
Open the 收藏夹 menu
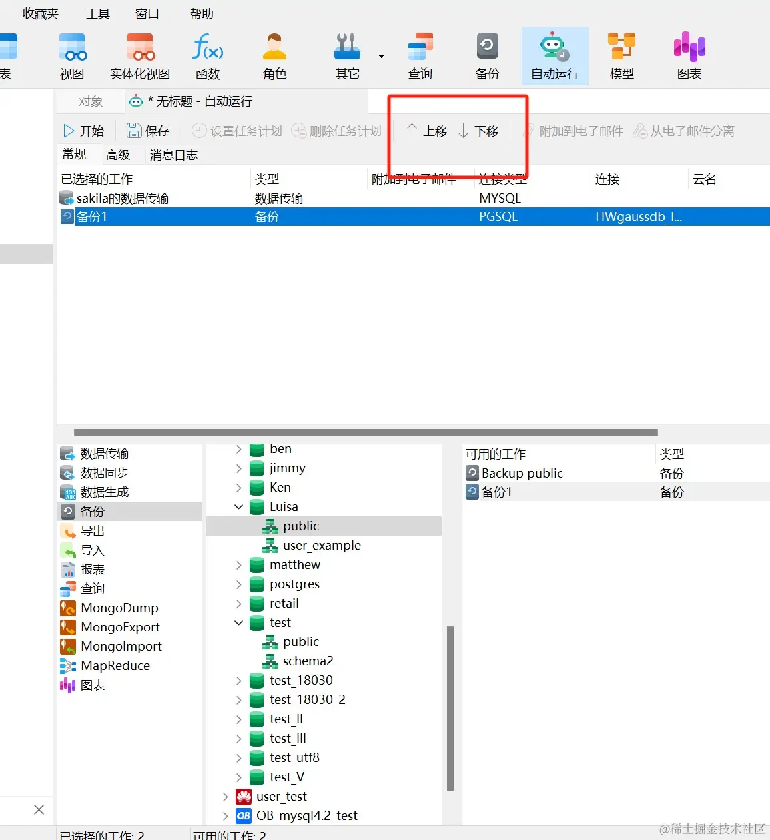(41, 13)
